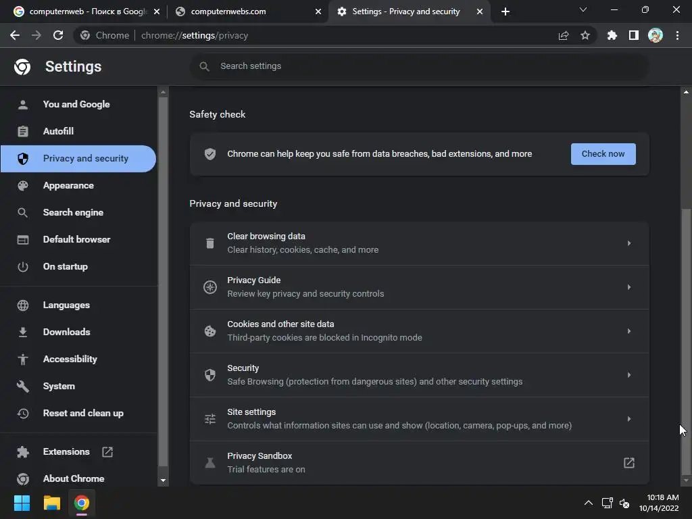The image size is (692, 519).
Task: Open the Windows Start menu
Action: click(x=22, y=503)
